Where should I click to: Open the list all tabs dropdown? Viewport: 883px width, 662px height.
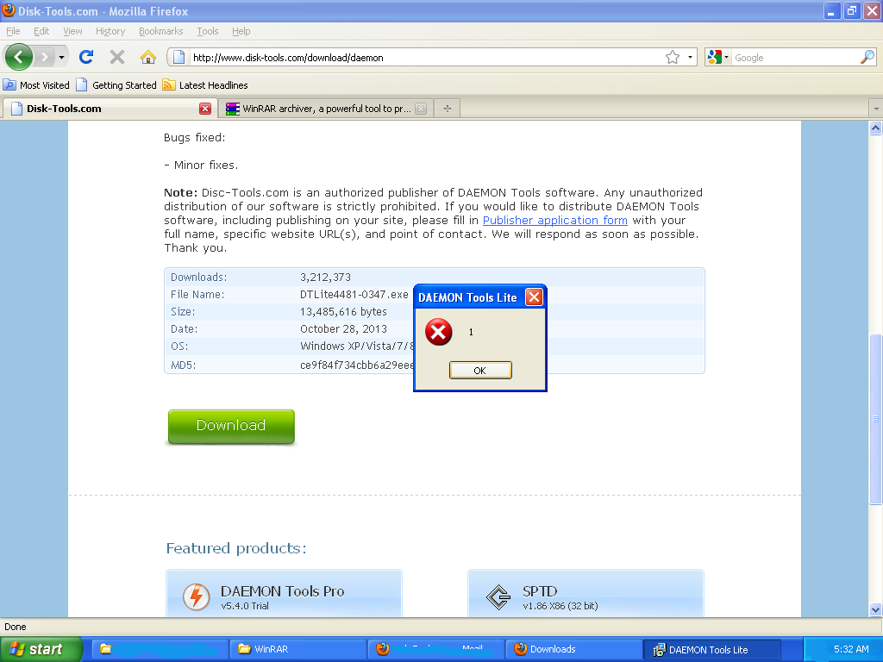coord(876,108)
